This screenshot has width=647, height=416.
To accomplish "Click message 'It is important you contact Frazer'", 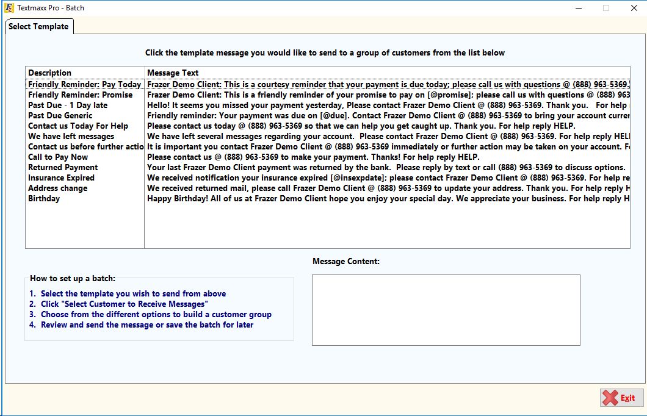I will 388,146.
